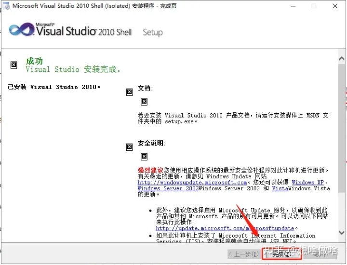Click the 文档: heading
The height and width of the screenshot is (265, 347).
(146, 88)
